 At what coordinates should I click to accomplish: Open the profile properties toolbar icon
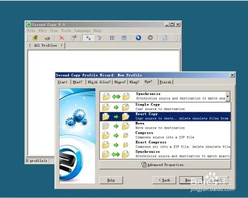(x=73, y=38)
